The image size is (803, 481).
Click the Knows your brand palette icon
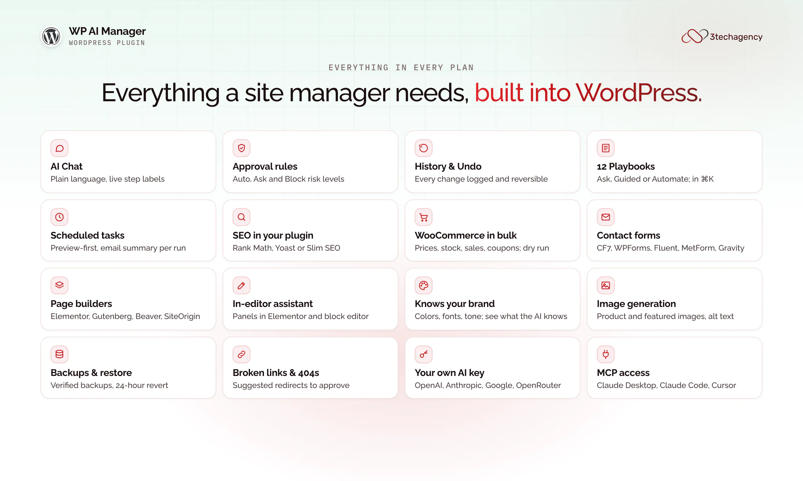(424, 285)
